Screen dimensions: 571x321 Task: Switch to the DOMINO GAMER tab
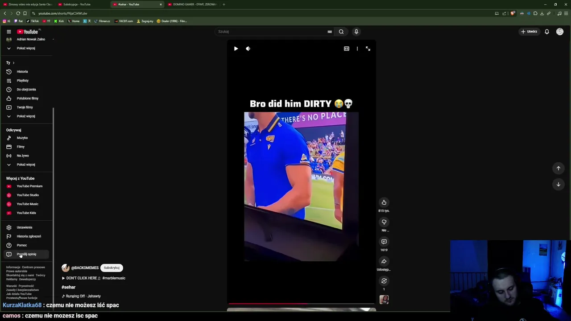tap(192, 4)
